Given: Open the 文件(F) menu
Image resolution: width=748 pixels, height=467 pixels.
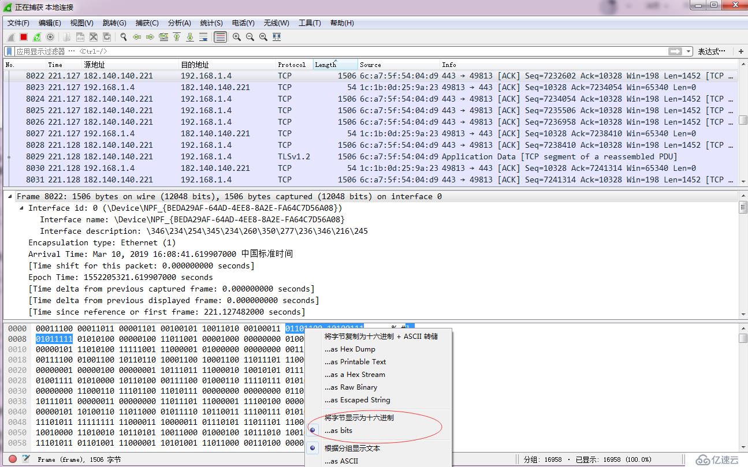Looking at the screenshot, I should click(18, 23).
